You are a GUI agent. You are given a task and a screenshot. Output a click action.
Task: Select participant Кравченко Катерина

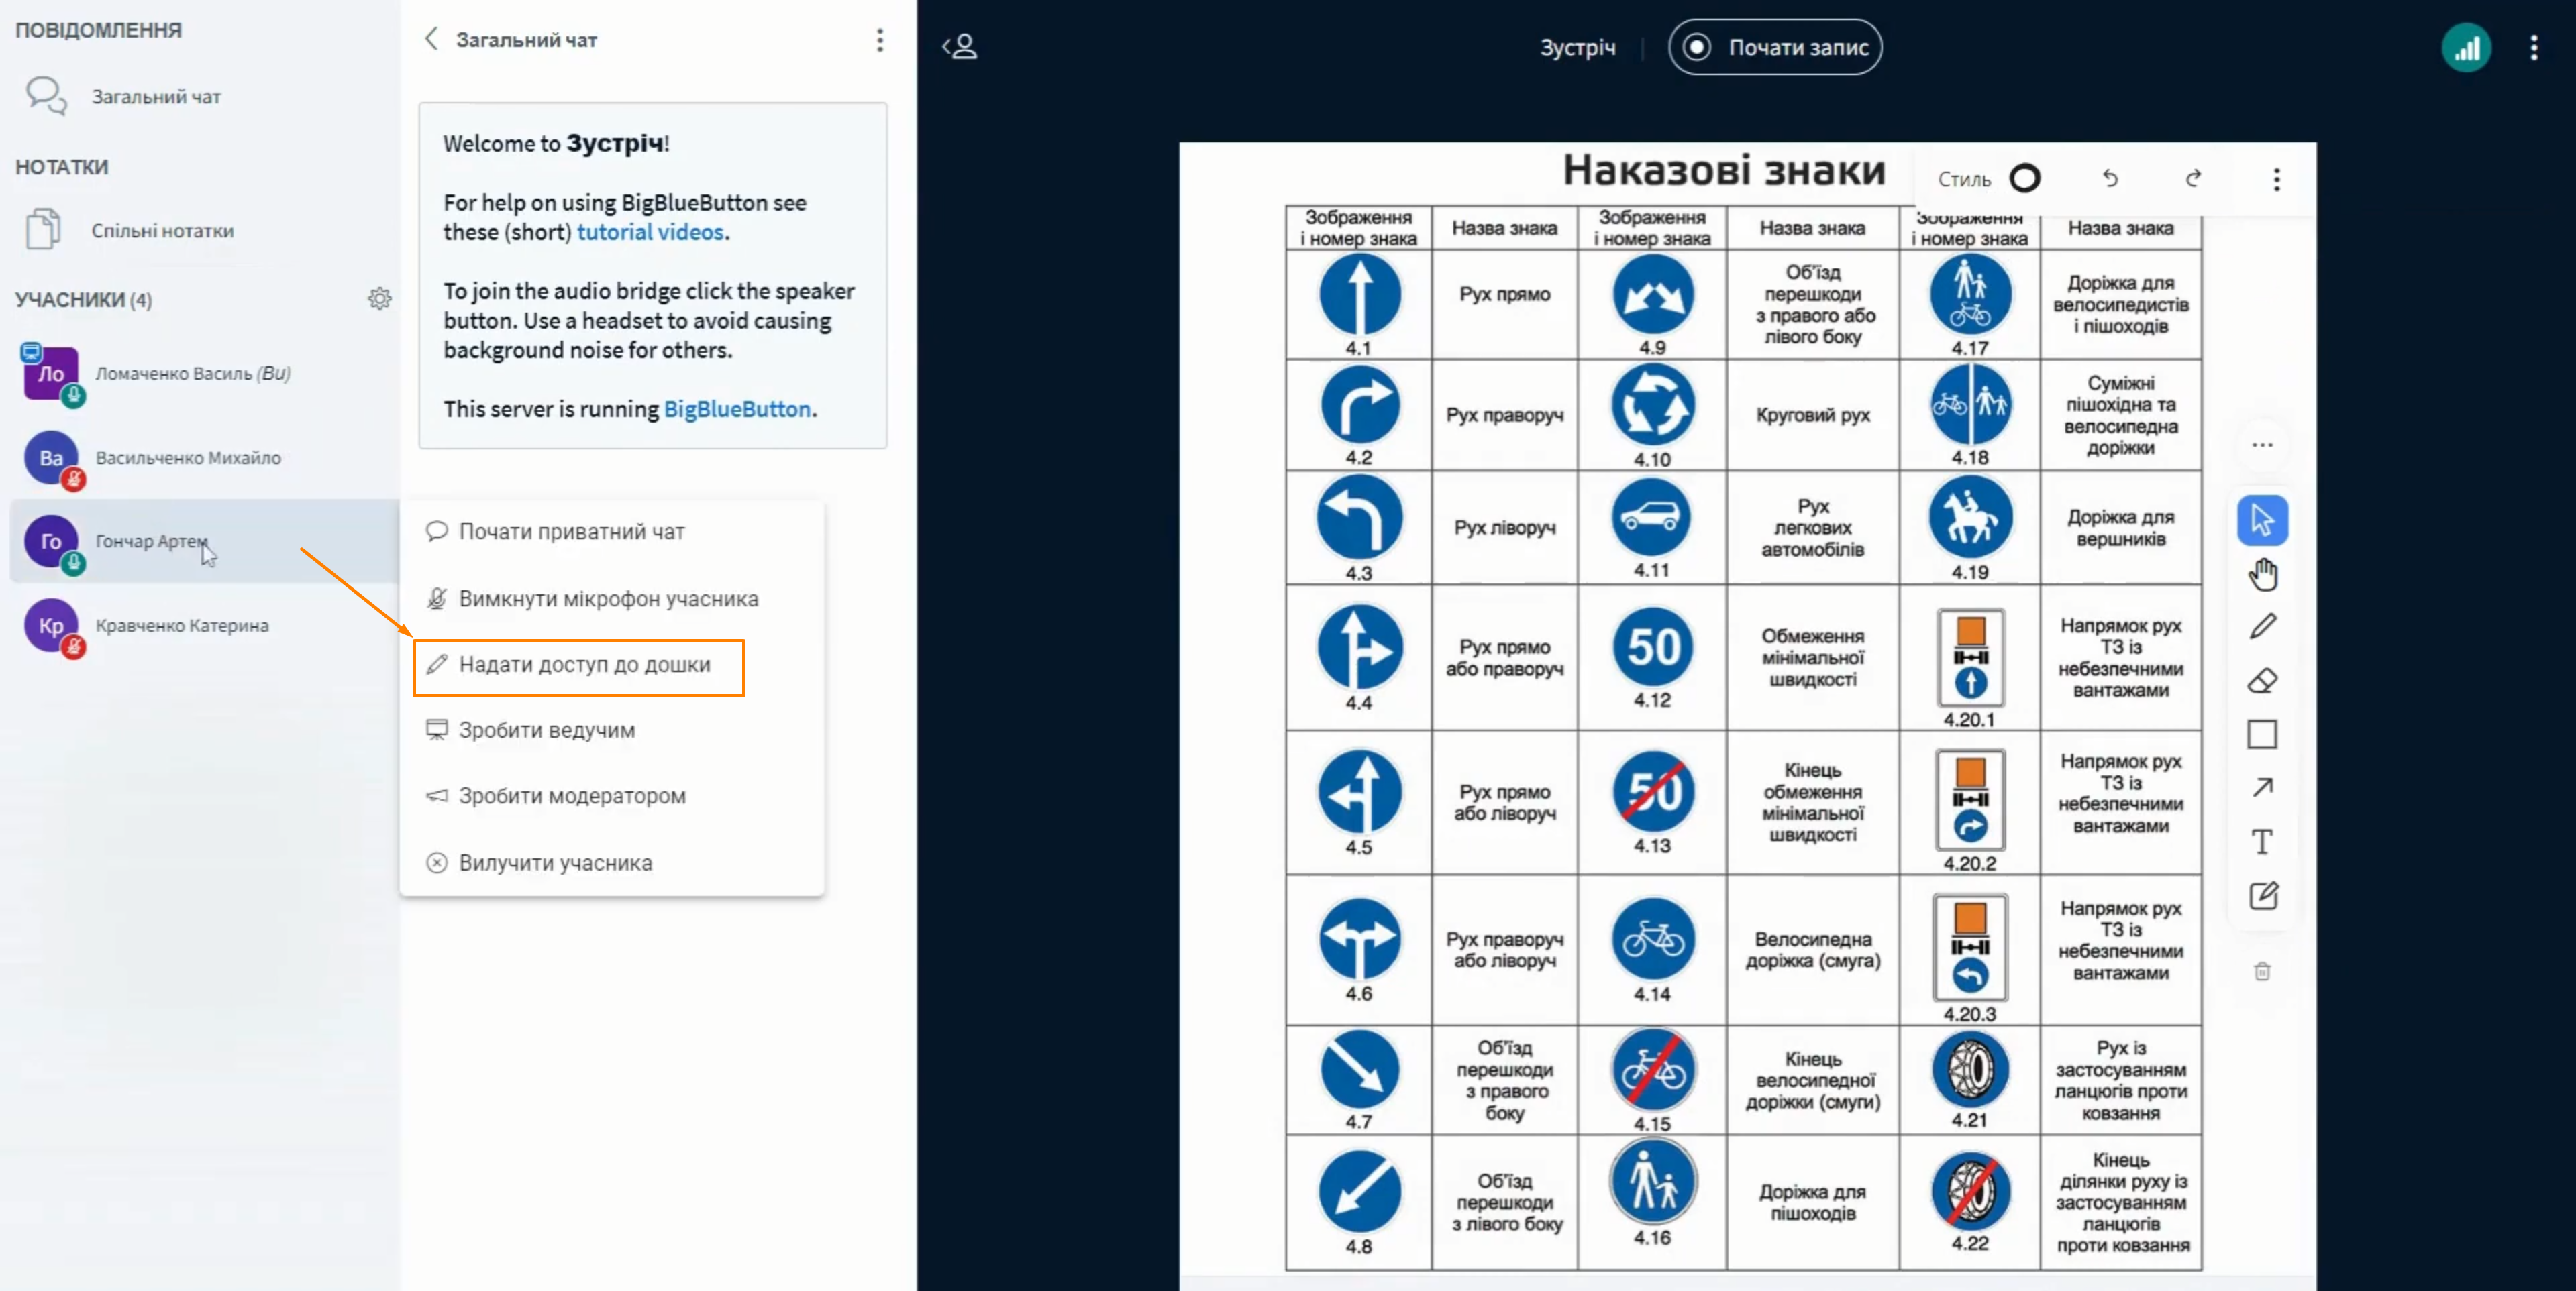182,626
